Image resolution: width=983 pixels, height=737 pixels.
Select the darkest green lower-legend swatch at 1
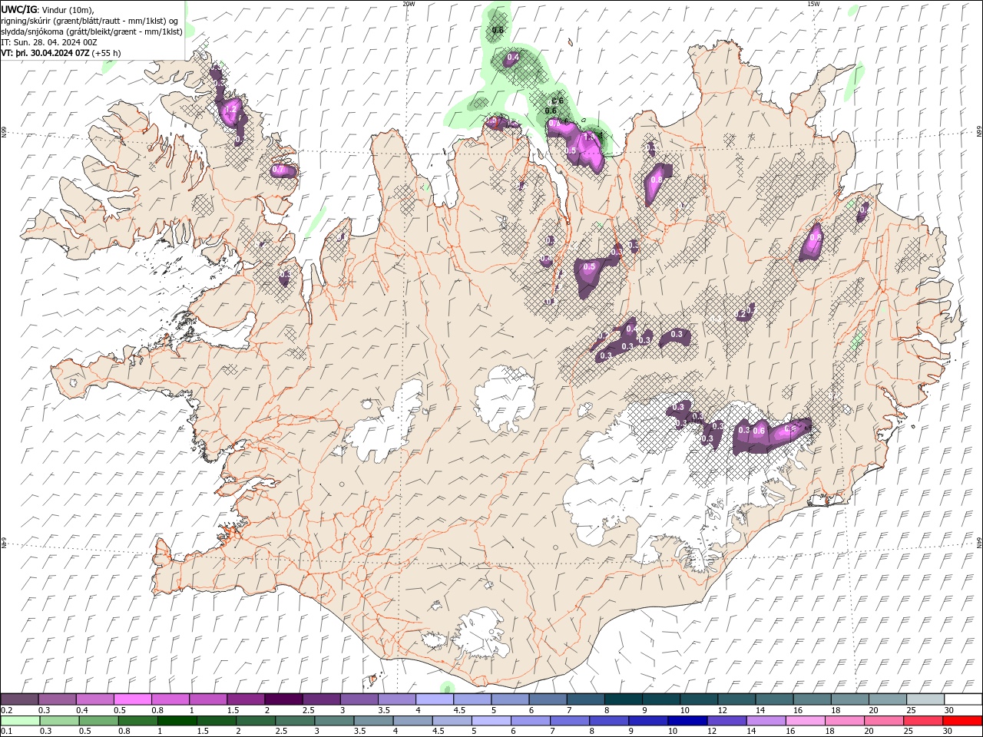click(177, 720)
